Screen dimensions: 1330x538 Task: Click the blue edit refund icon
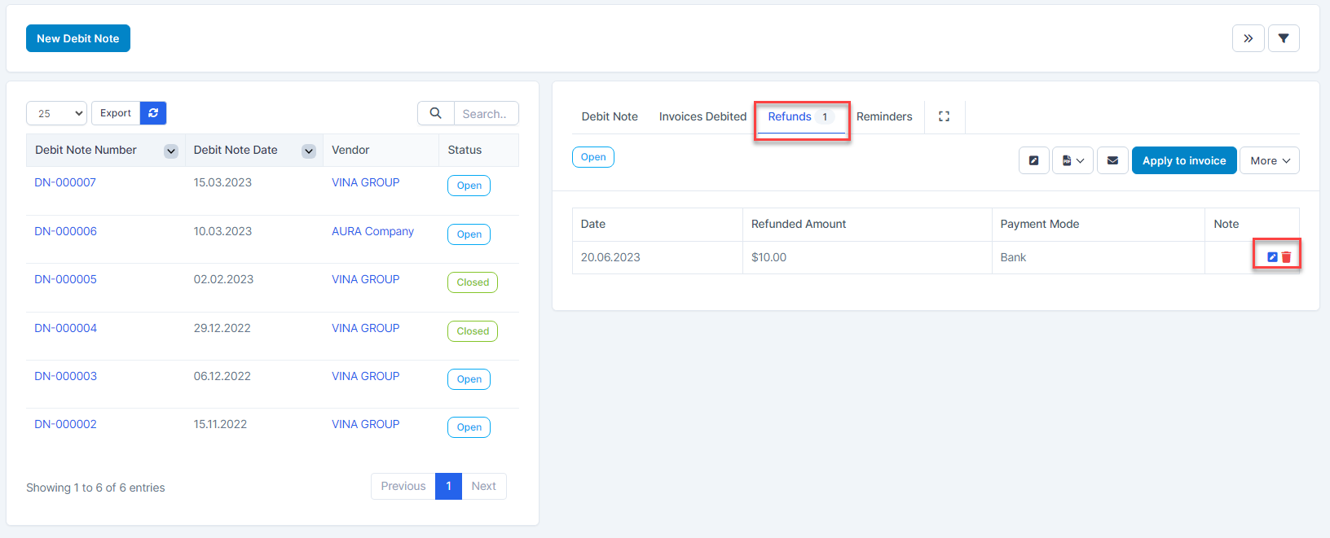coord(1272,257)
